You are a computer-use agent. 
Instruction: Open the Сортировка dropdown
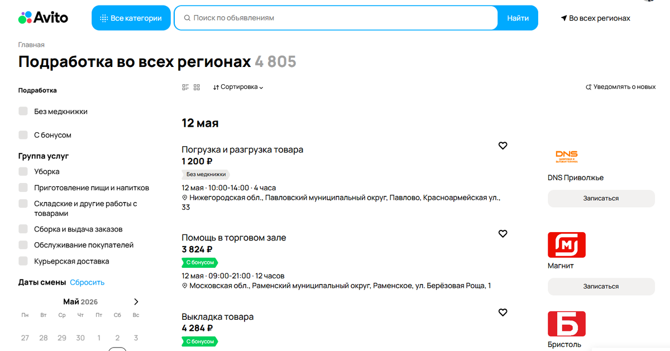(x=238, y=87)
